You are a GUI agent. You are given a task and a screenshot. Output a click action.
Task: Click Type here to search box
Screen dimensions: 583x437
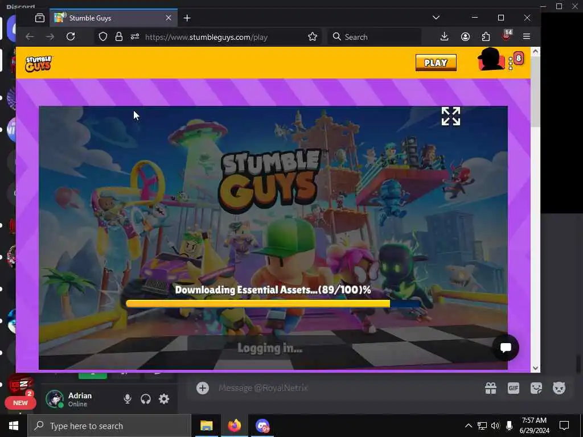109,426
